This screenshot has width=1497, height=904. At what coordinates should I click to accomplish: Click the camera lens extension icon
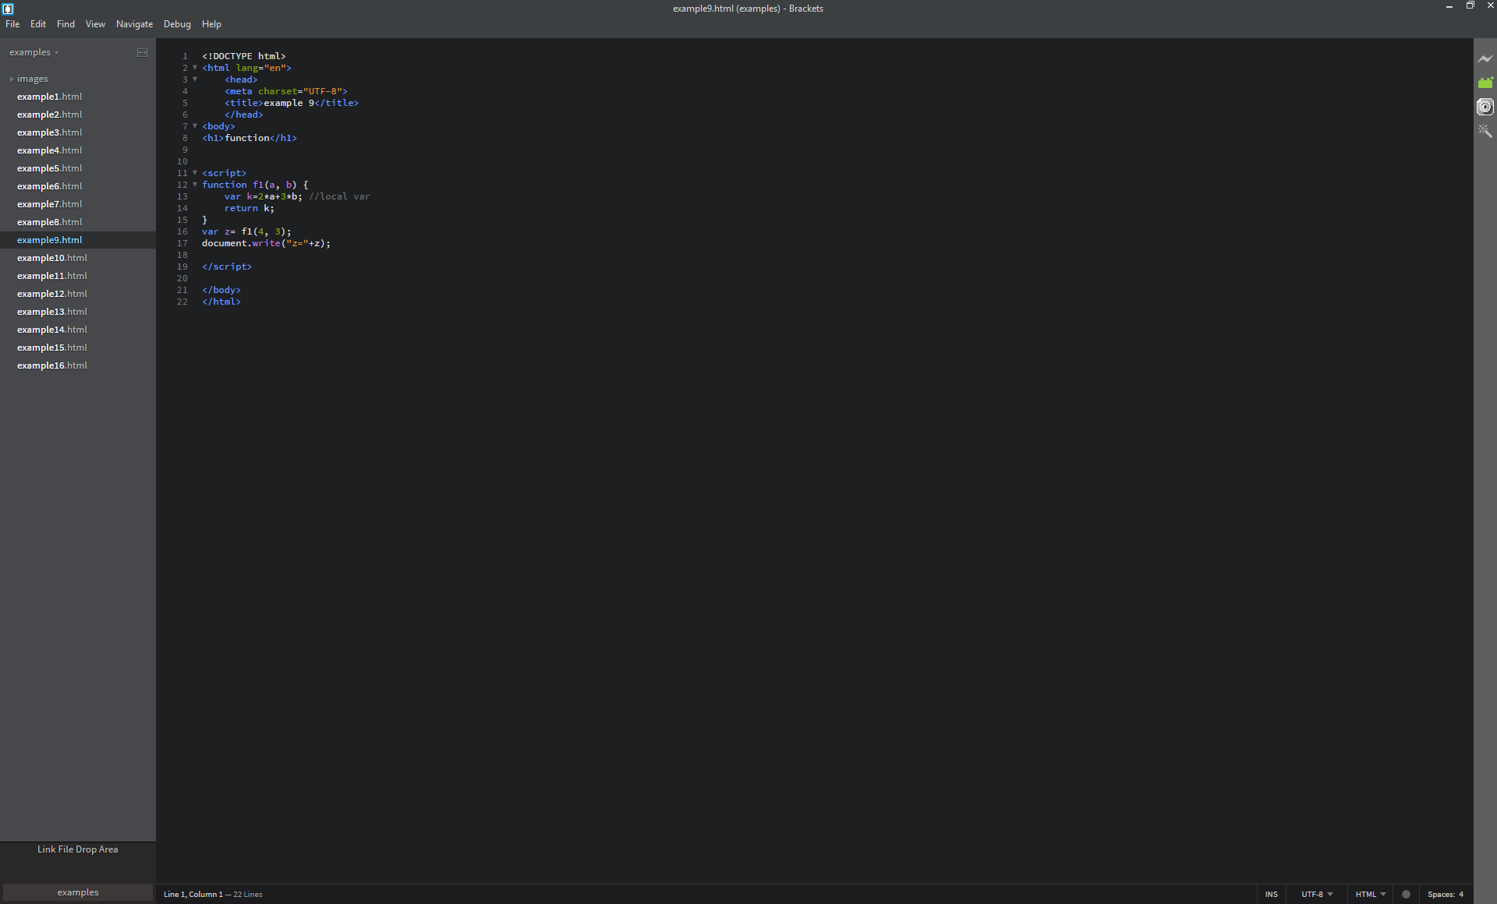pos(1486,108)
